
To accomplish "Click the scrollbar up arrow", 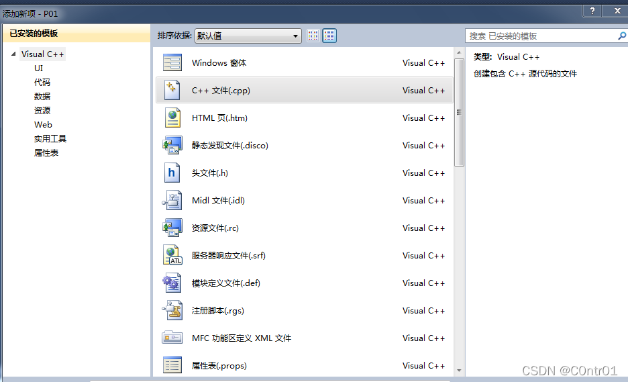I will click(459, 52).
